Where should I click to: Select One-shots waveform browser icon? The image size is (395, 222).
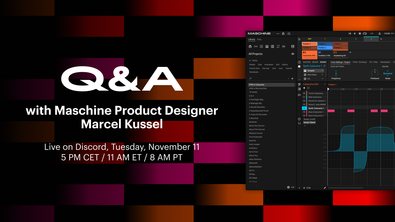pyautogui.click(x=284, y=46)
